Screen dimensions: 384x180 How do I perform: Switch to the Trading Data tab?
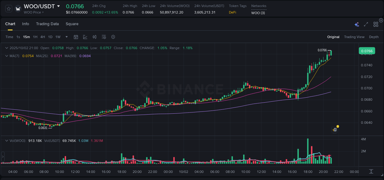click(x=47, y=24)
